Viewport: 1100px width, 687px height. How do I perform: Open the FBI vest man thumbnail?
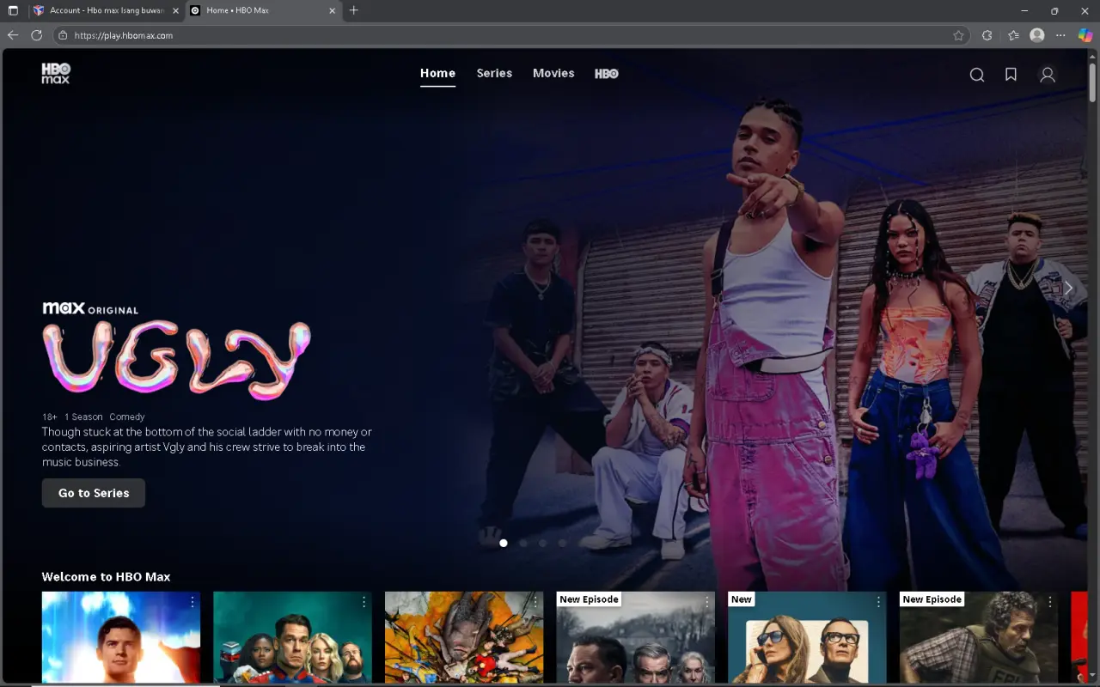[978, 637]
